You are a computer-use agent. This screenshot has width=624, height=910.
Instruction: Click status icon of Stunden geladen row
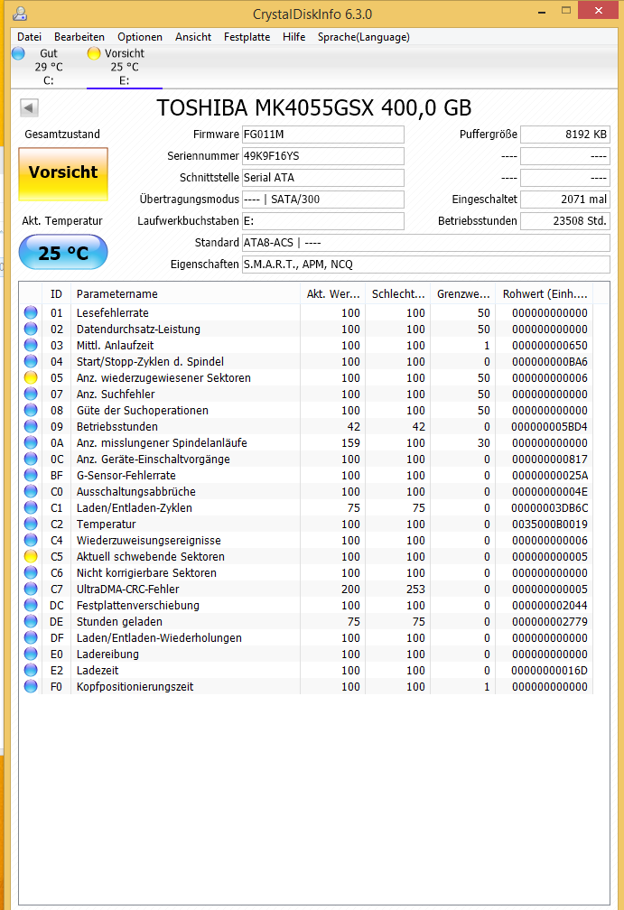point(31,621)
